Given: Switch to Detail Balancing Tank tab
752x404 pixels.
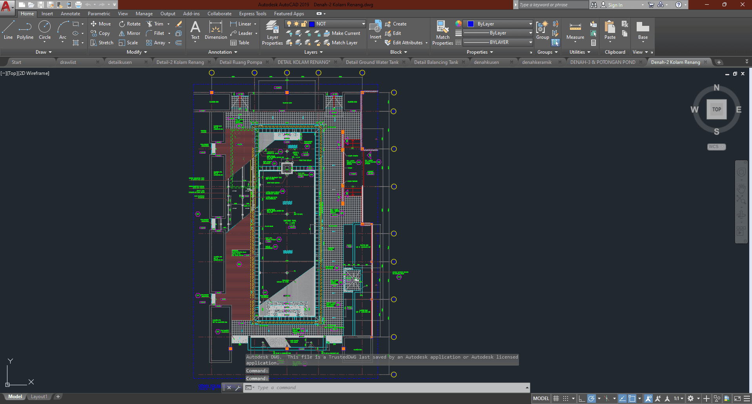Looking at the screenshot, I should [x=436, y=62].
